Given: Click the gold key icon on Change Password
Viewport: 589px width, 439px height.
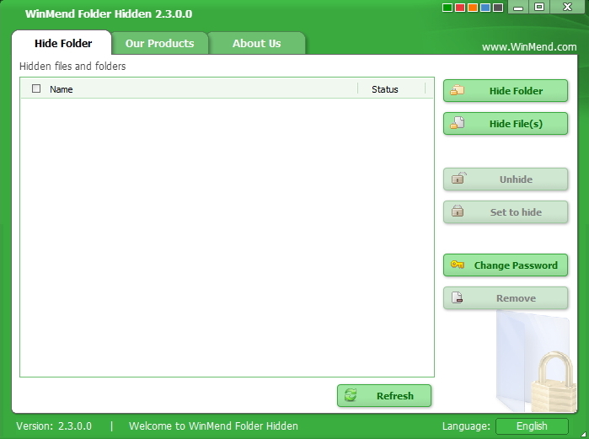Looking at the screenshot, I should 458,265.
